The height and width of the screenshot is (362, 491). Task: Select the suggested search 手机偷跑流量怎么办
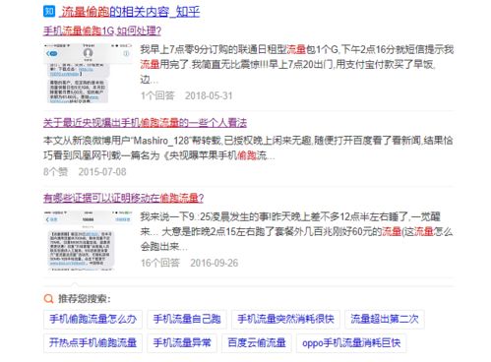coord(92,319)
